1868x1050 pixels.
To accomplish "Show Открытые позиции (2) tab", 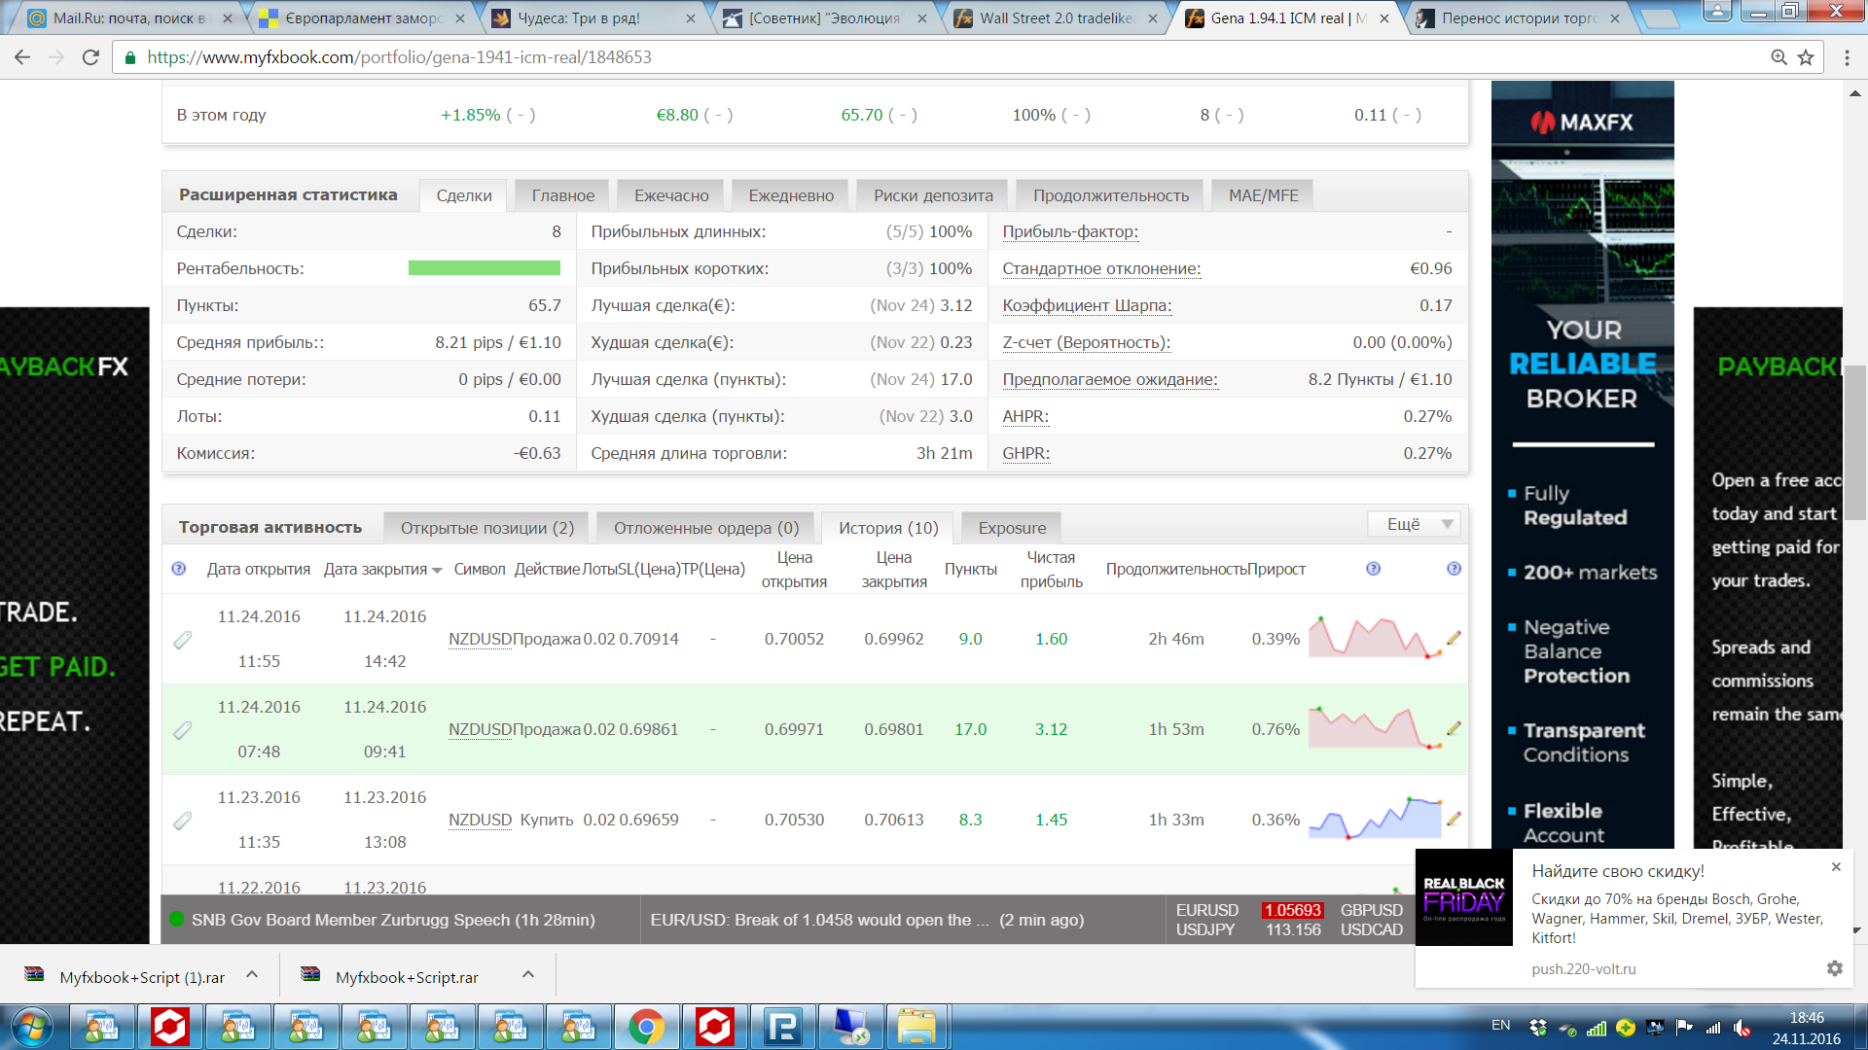I will [x=487, y=528].
